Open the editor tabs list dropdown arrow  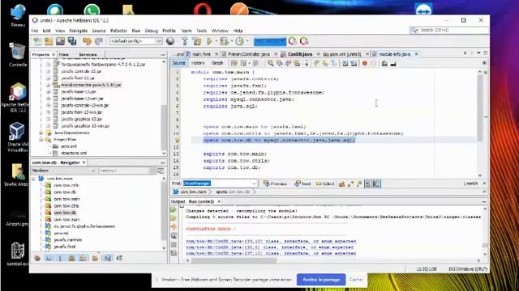pos(478,53)
